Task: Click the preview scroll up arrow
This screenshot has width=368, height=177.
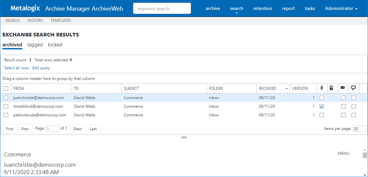Action: point(365,150)
